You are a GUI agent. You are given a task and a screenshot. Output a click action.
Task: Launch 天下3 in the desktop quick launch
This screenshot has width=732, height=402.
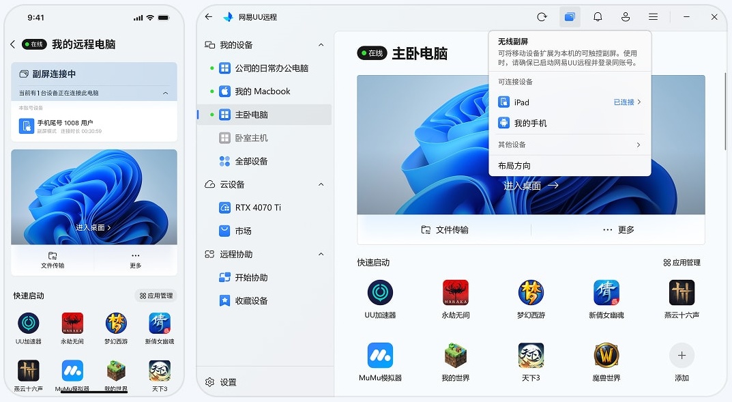531,356
